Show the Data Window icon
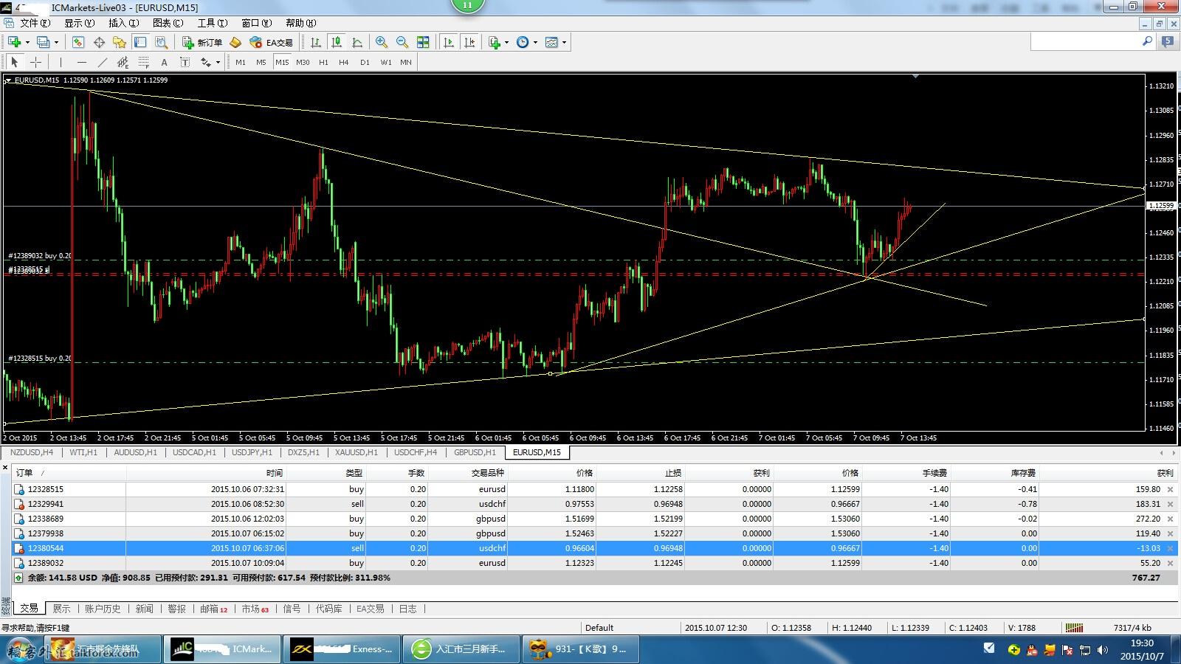Image resolution: width=1181 pixels, height=664 pixels. coord(99,42)
